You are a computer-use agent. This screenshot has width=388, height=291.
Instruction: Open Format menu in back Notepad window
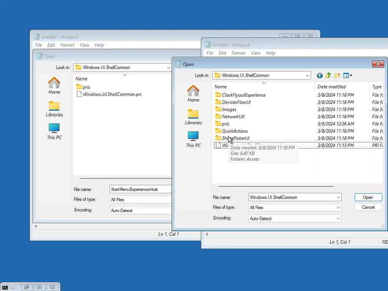[67, 45]
